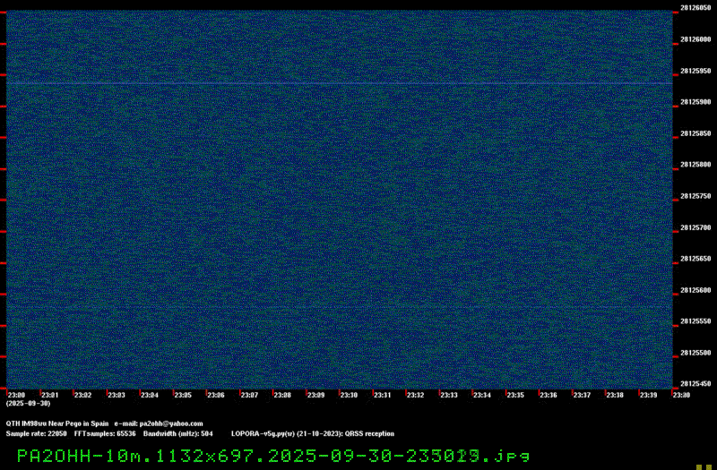The image size is (717, 470).
Task: Click the bright horizontal signal line in the spectrogram
Action: click(x=341, y=83)
